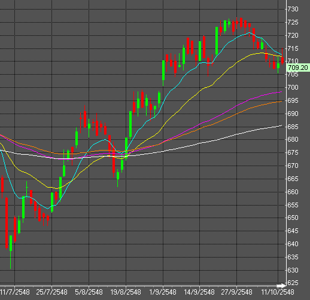This screenshot has width=310, height=300.
Task: Click the 650 price axis label
Action: [293, 218]
